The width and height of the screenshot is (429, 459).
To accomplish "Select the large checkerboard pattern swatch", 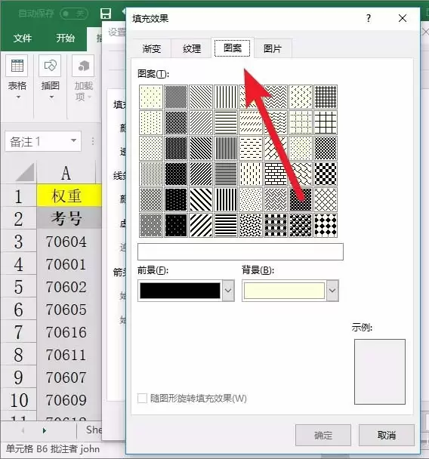I will (x=326, y=174).
